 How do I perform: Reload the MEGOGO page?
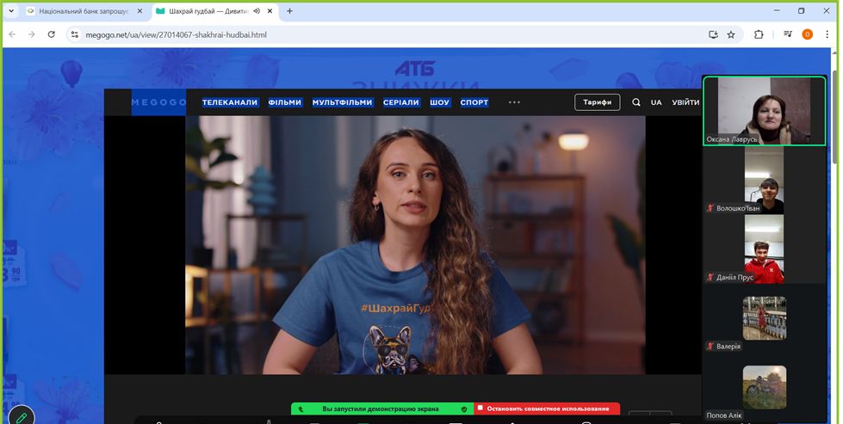click(51, 34)
